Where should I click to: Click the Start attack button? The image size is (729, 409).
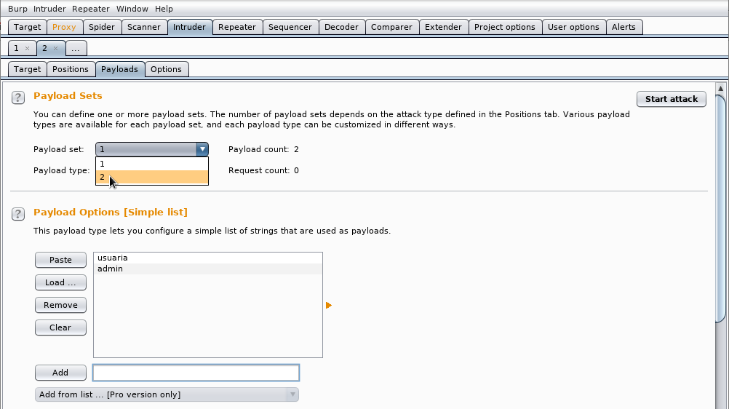pyautogui.click(x=672, y=99)
